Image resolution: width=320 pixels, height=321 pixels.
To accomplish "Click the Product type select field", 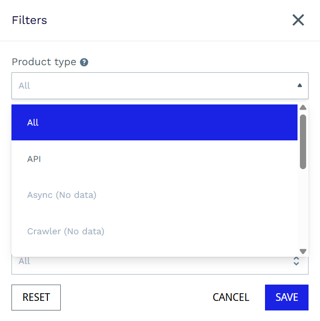I will coord(153,86).
